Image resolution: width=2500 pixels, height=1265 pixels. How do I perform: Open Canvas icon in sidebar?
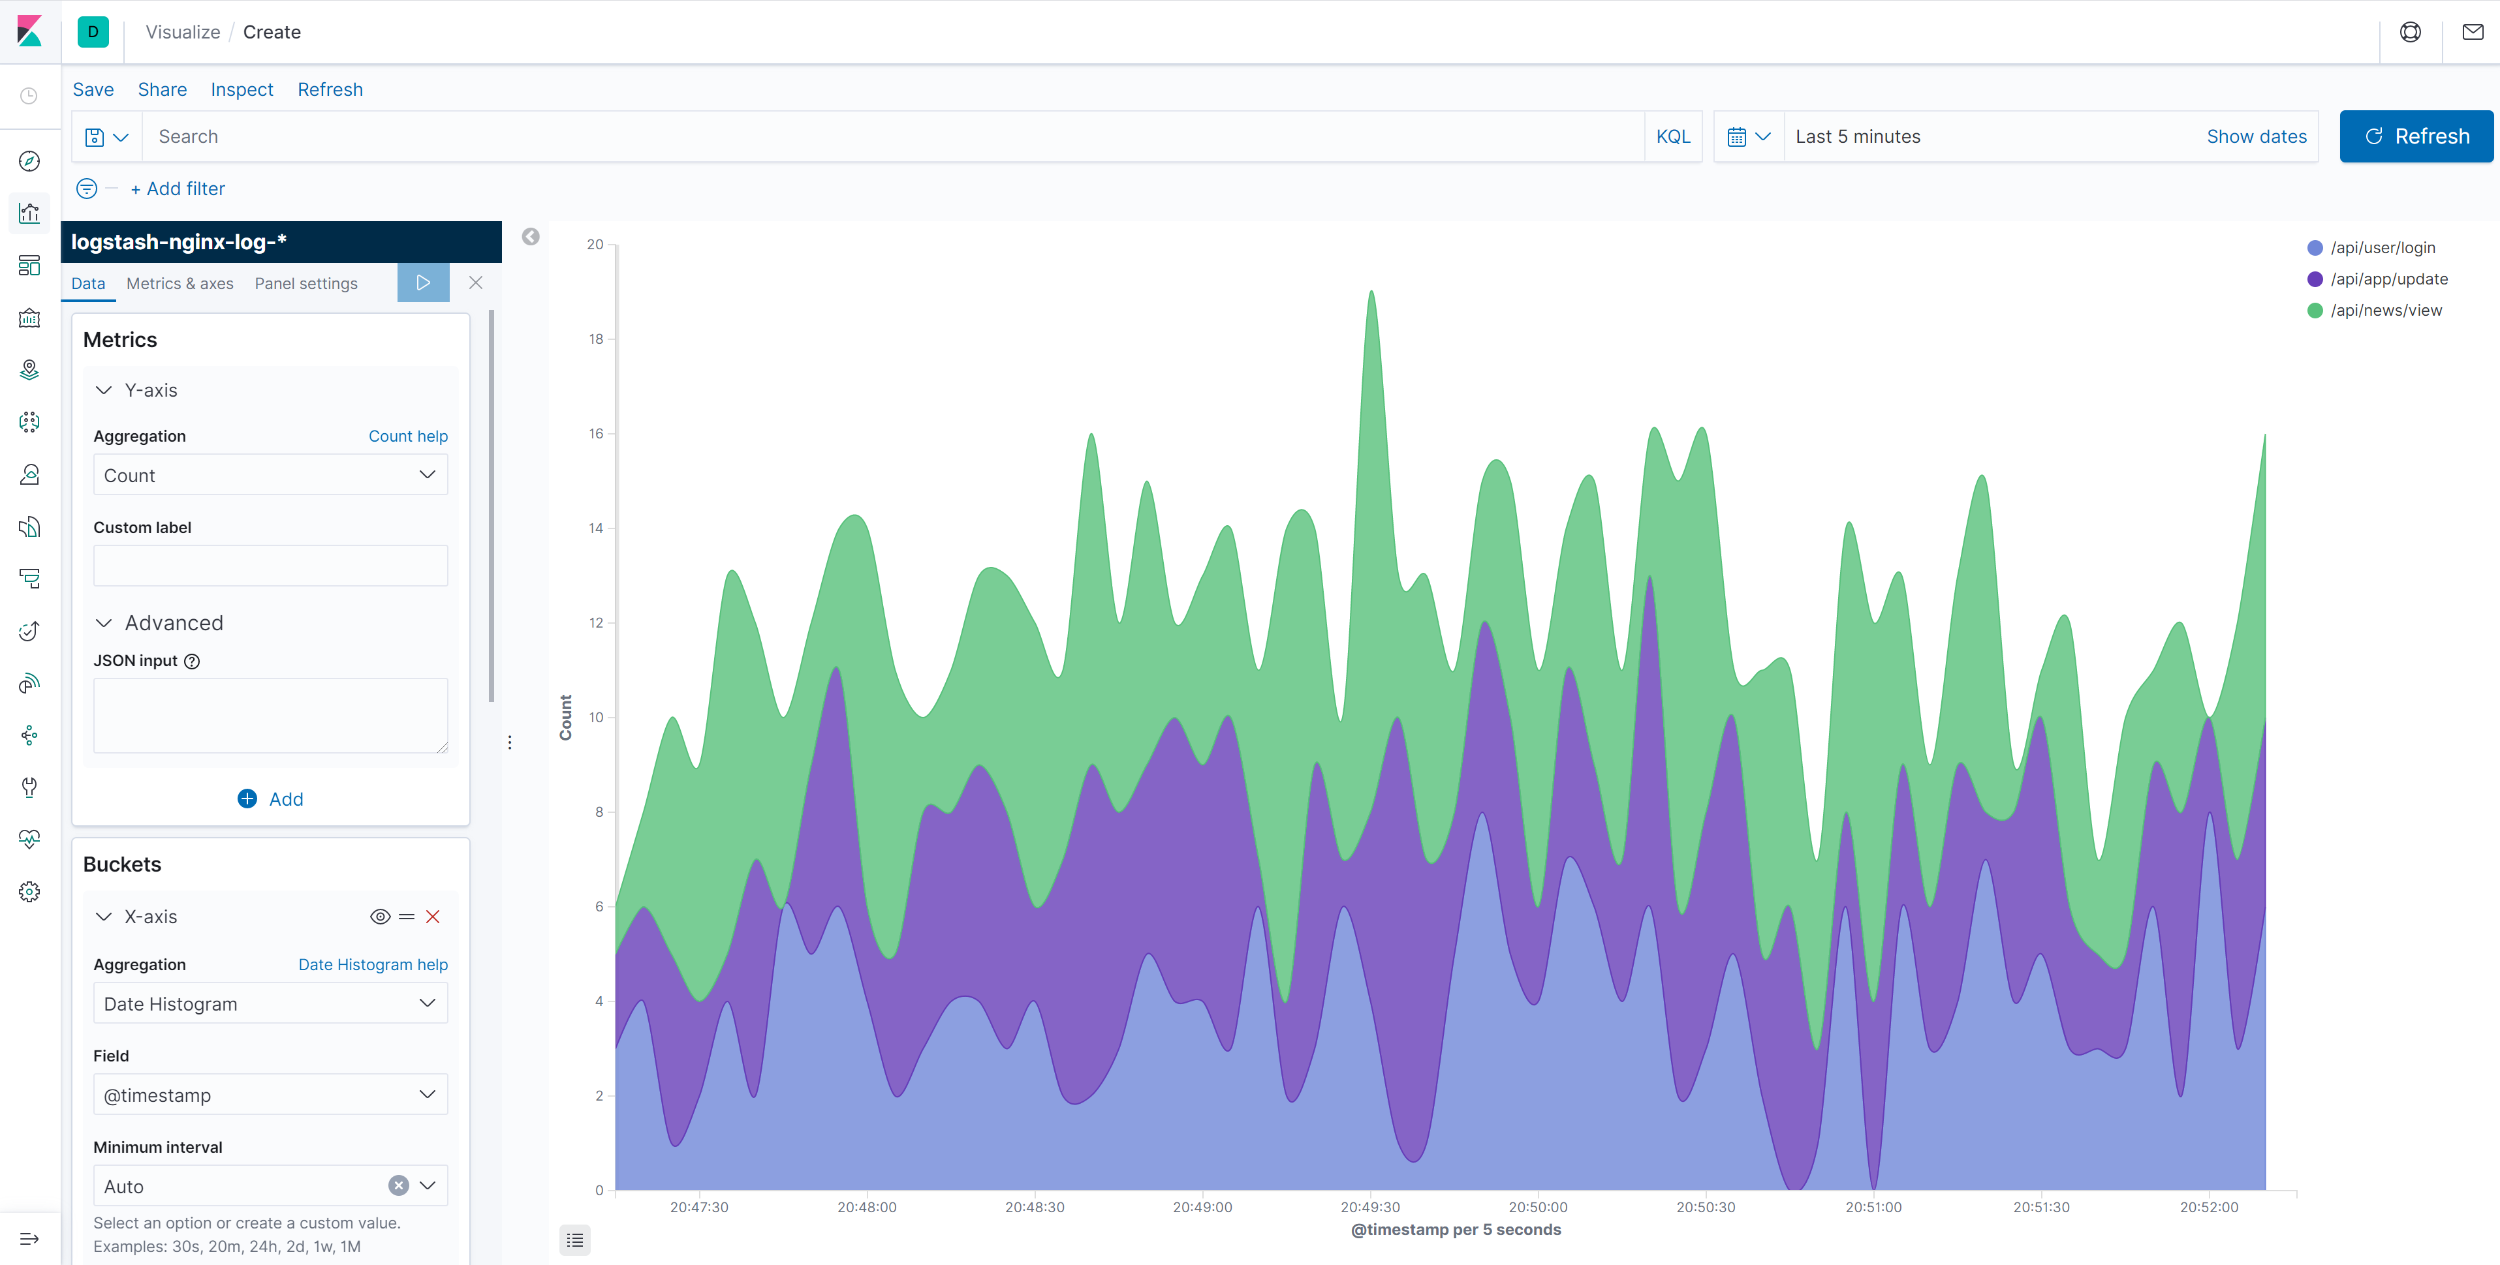coord(29,318)
